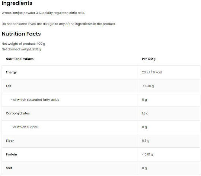Click the 0.5 g fiber value
The width and height of the screenshot is (201, 176).
(x=146, y=141)
